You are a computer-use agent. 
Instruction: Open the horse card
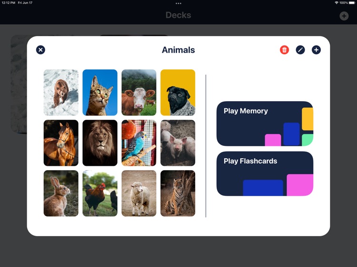click(x=61, y=143)
